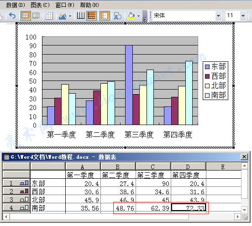The height and width of the screenshot is (226, 252).
Task: Select the tall 东部 bar in 第三季度
Action: point(129,85)
